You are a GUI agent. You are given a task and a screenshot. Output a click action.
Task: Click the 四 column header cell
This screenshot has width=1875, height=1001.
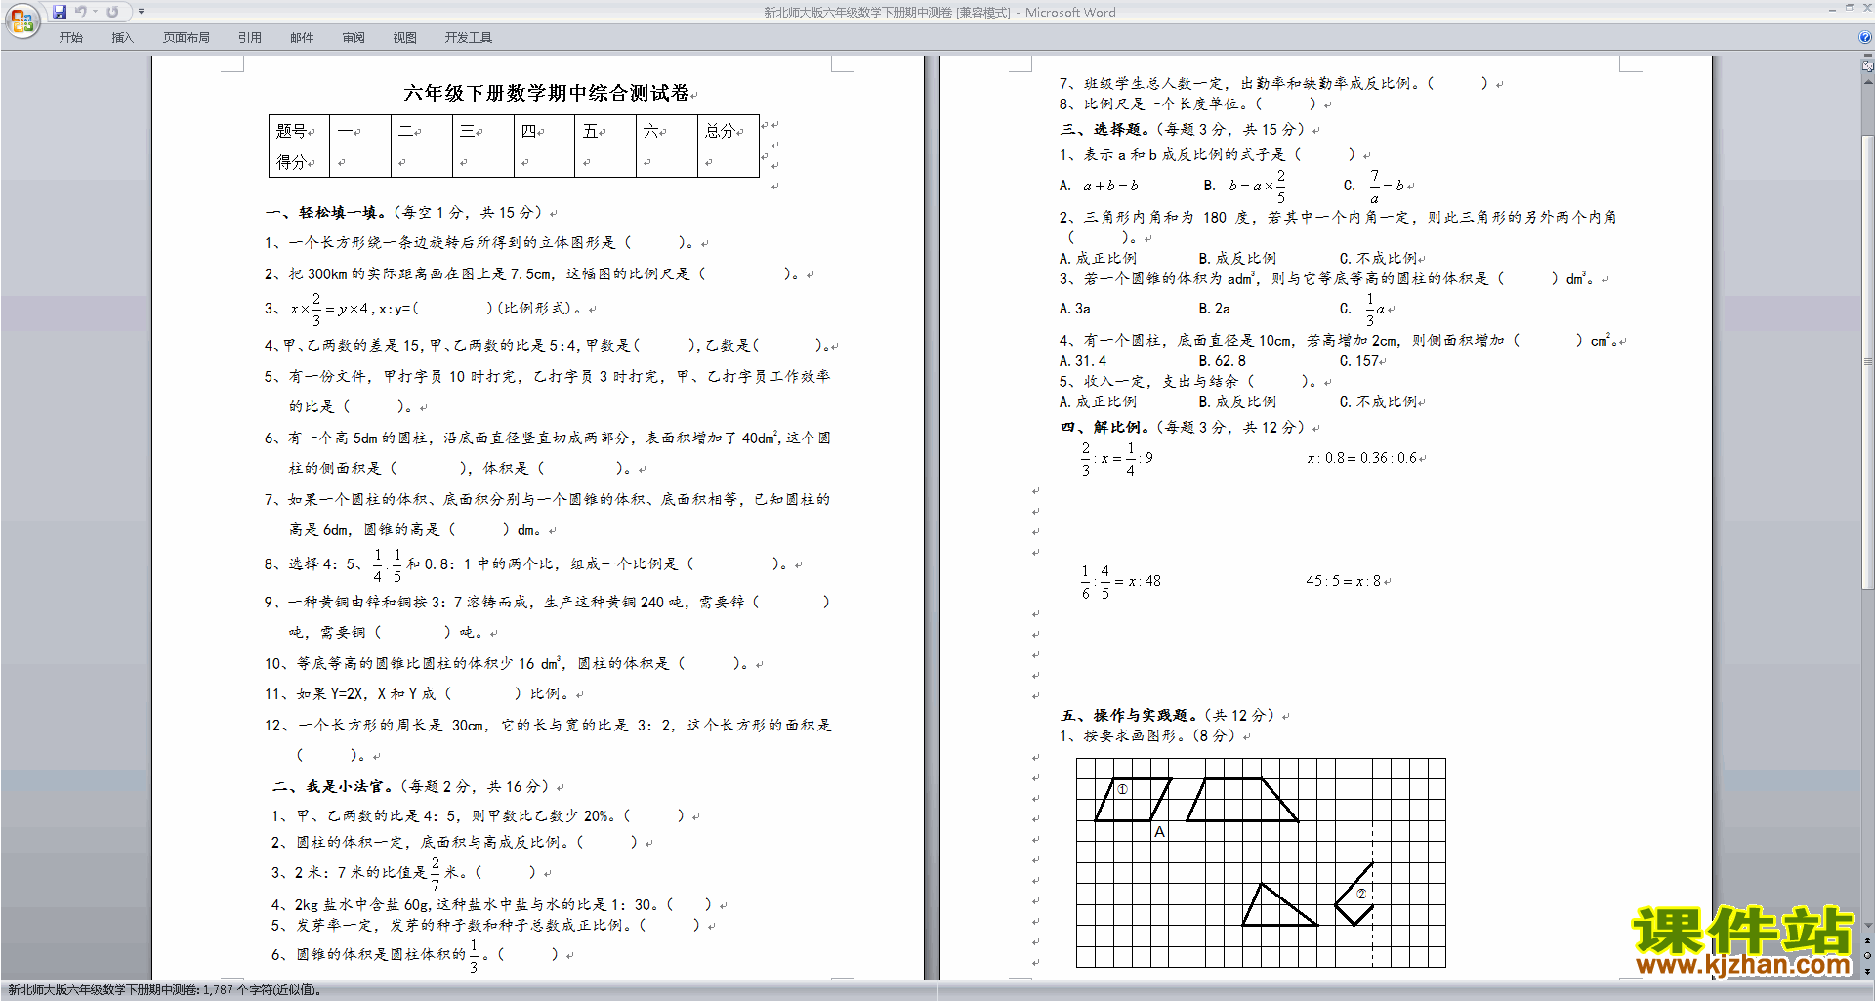coord(544,131)
